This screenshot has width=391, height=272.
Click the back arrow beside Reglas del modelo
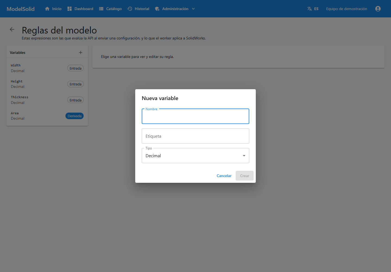coord(12,29)
